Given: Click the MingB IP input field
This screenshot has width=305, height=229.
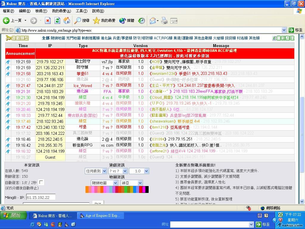Looking at the screenshot, I should click(x=41, y=197).
